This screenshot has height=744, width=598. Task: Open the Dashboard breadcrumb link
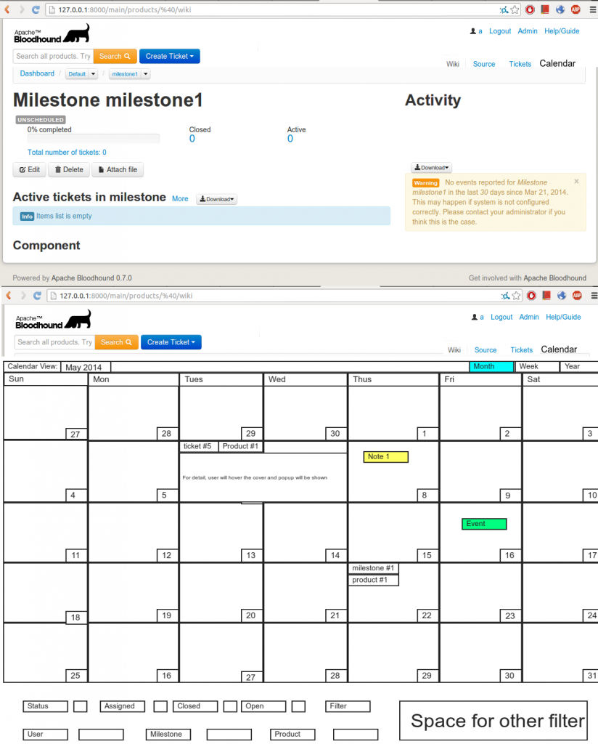[37, 73]
